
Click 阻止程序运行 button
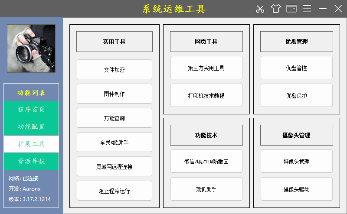coord(115,191)
